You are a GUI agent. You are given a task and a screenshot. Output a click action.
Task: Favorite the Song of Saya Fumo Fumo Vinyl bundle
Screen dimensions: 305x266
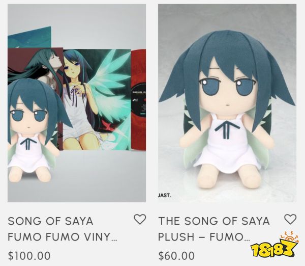140,219
